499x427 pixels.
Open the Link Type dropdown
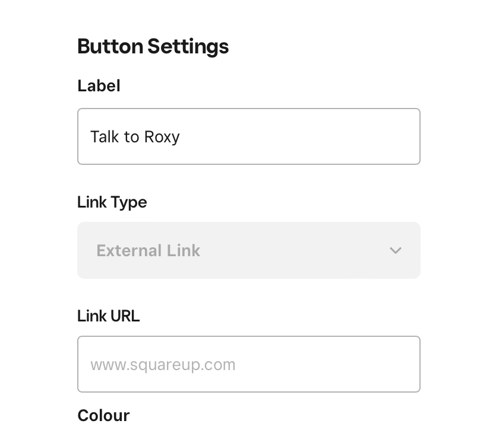click(x=248, y=250)
